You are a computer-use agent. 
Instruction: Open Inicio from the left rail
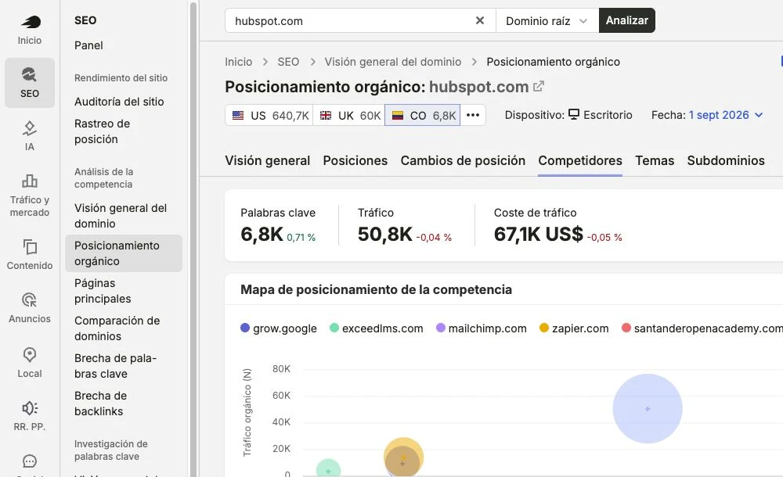tap(30, 30)
